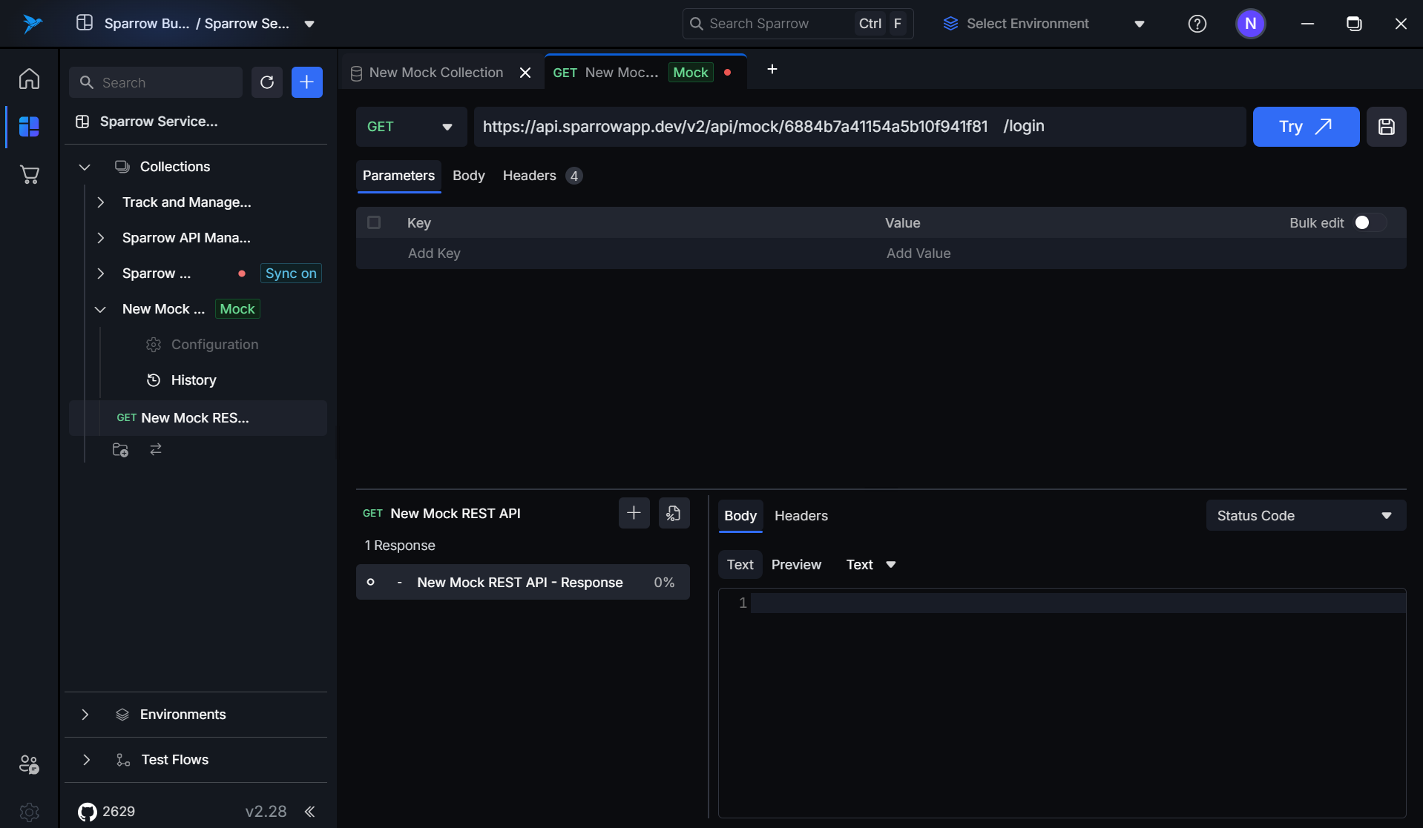Add a new mock response with plus

634,513
